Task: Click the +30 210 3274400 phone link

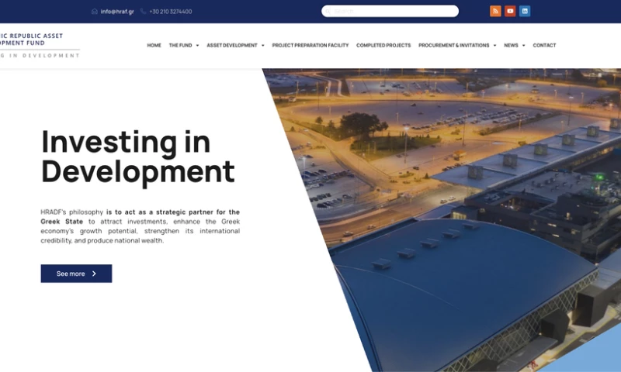Action: (170, 12)
